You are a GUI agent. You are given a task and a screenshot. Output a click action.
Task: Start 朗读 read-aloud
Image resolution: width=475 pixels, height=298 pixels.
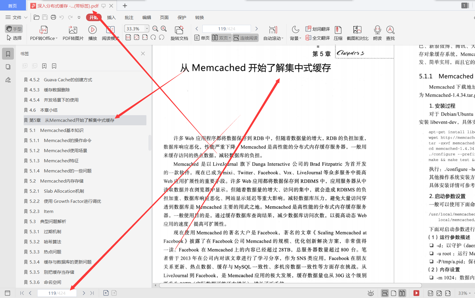click(x=377, y=33)
